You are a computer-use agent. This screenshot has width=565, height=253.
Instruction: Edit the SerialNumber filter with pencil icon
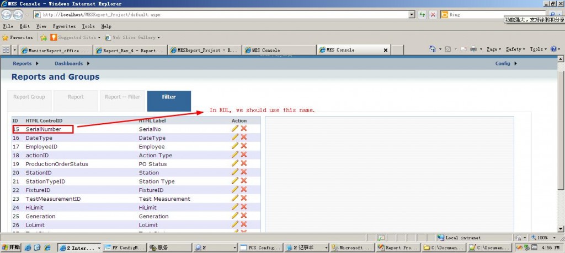tap(235, 128)
